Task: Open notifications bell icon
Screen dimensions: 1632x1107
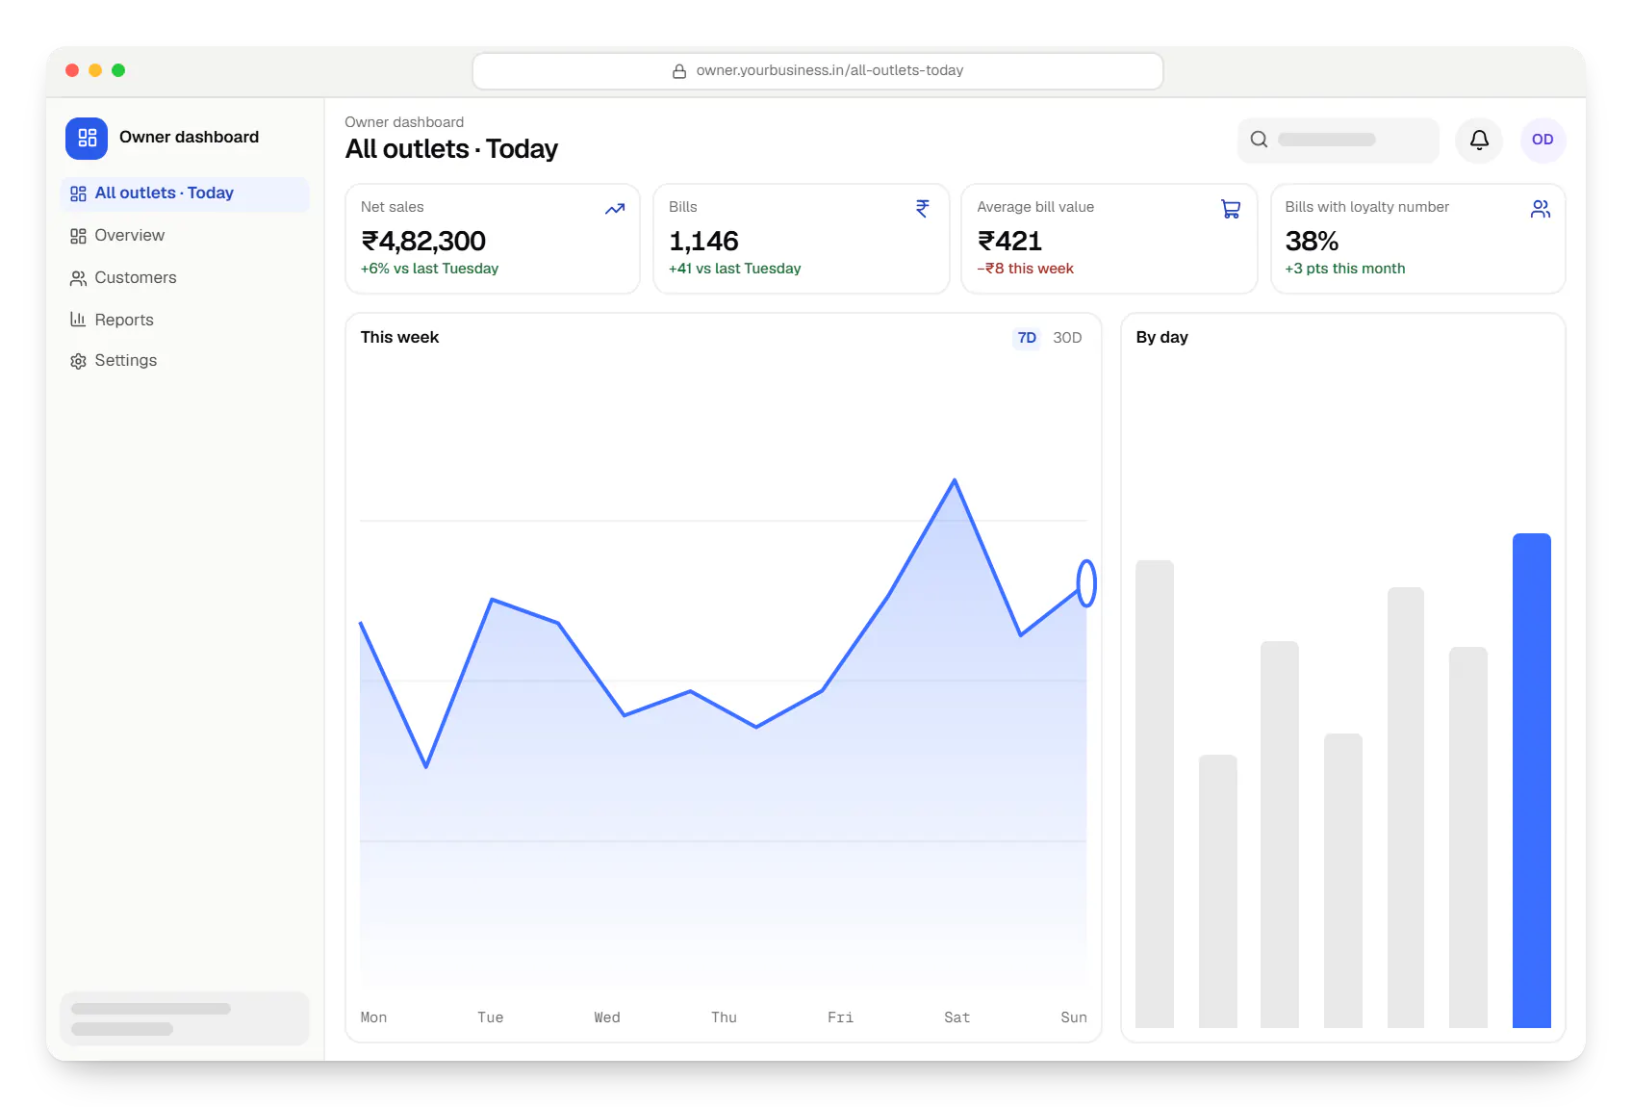Action: 1479,140
